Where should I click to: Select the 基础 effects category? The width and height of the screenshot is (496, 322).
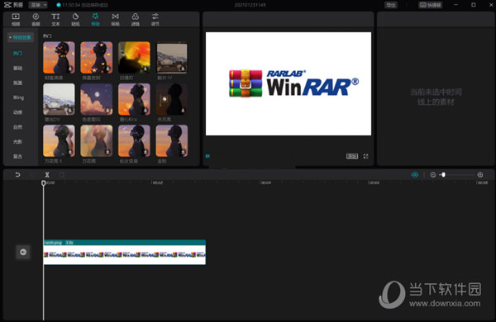(17, 68)
